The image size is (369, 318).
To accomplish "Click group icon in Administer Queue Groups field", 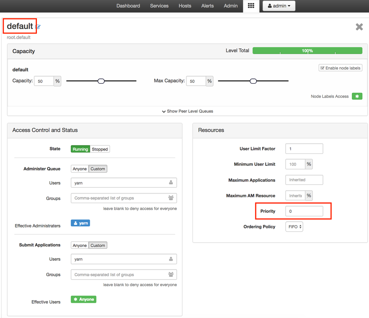I will point(171,198).
